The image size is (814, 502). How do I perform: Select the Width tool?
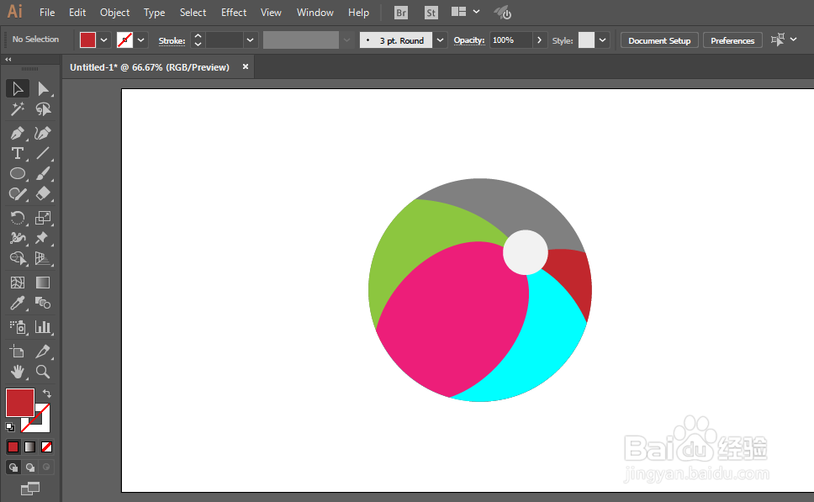coord(17,238)
